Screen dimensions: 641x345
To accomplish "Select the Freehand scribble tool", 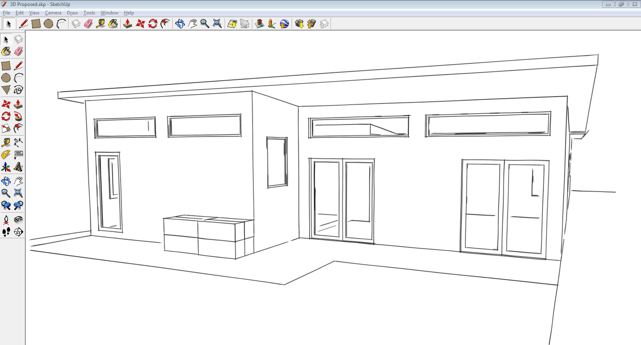I will tap(18, 90).
